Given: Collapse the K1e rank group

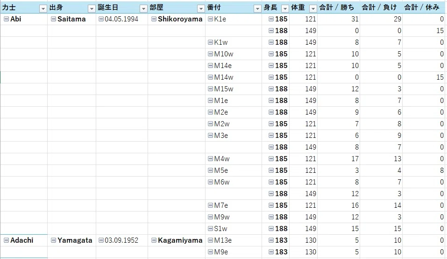Looking at the screenshot, I should [x=210, y=19].
